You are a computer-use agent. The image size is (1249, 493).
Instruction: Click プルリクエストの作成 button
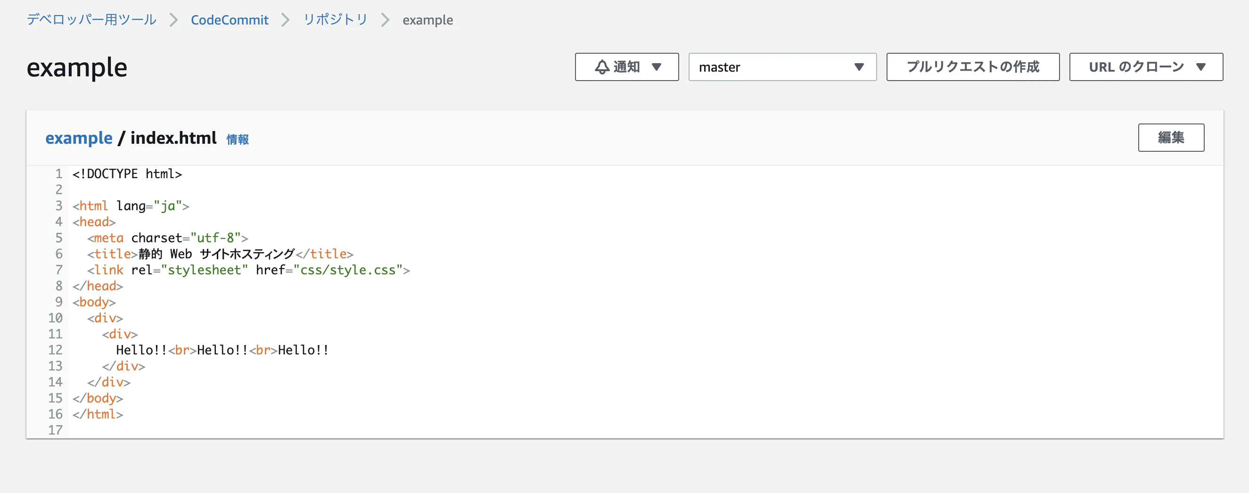click(x=973, y=67)
